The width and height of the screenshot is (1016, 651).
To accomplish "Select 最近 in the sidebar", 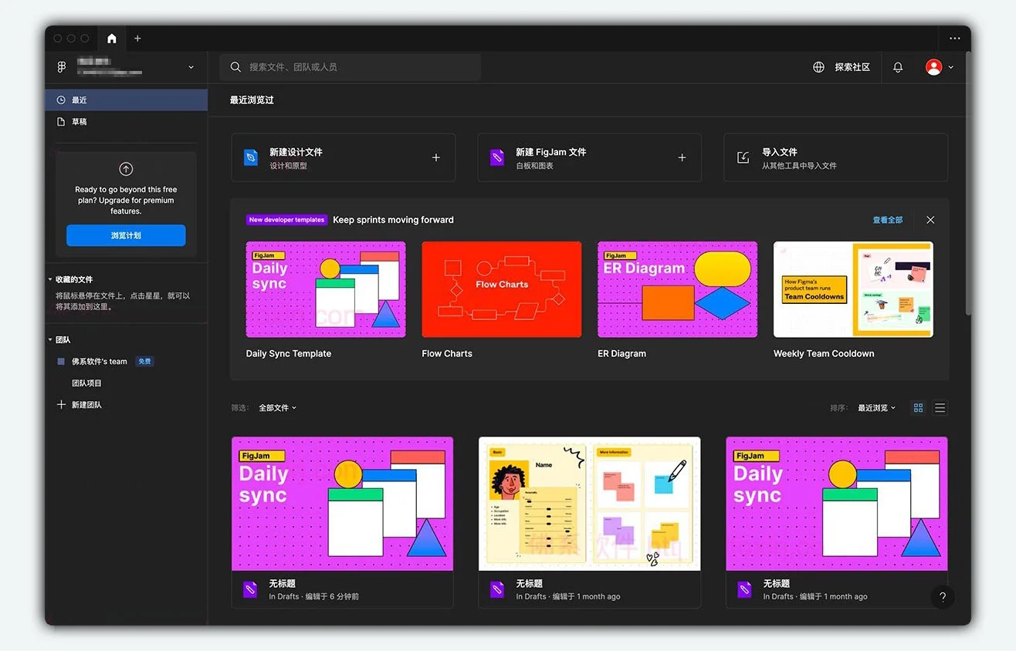I will 127,100.
